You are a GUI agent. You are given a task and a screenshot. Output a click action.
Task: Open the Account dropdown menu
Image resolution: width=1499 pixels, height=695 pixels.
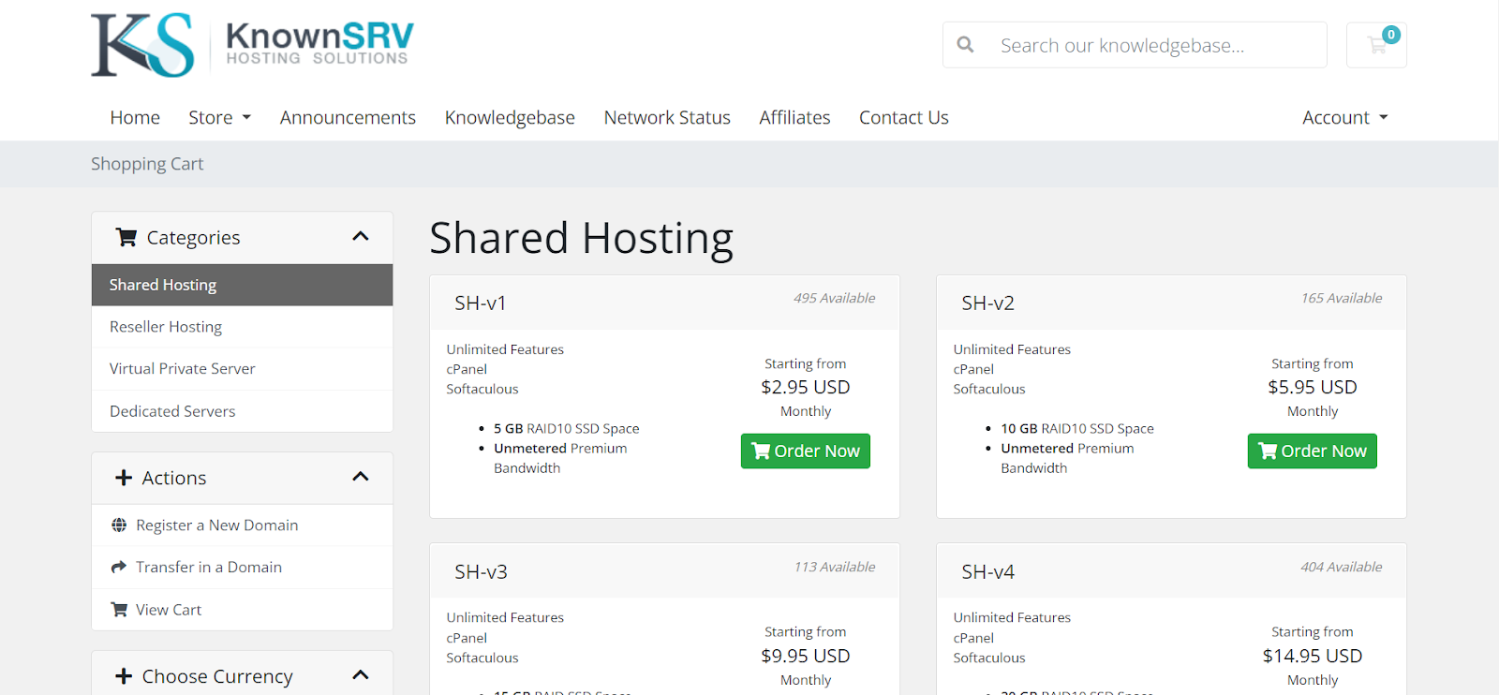click(1345, 117)
